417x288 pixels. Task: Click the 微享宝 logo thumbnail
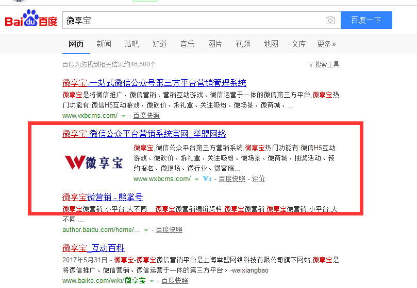click(94, 163)
